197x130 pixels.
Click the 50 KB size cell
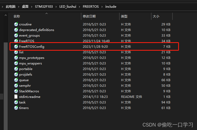[166, 85]
